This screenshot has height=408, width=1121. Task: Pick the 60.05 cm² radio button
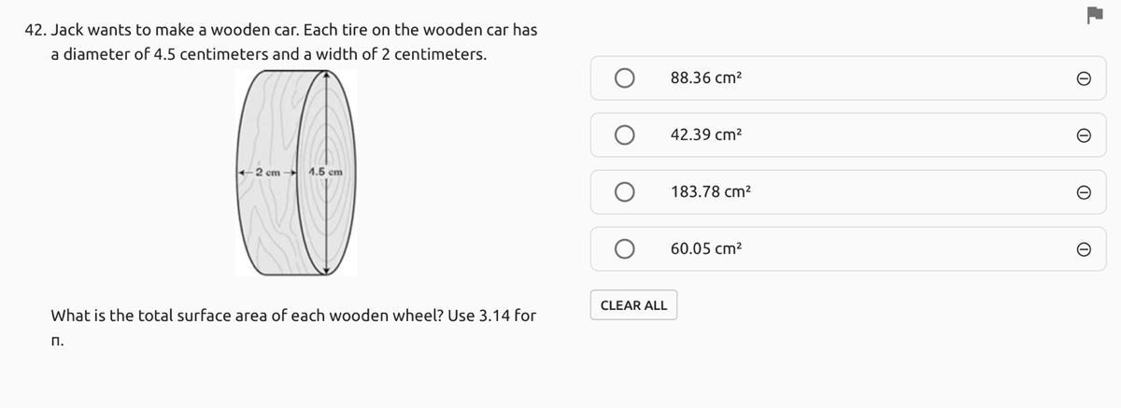626,249
